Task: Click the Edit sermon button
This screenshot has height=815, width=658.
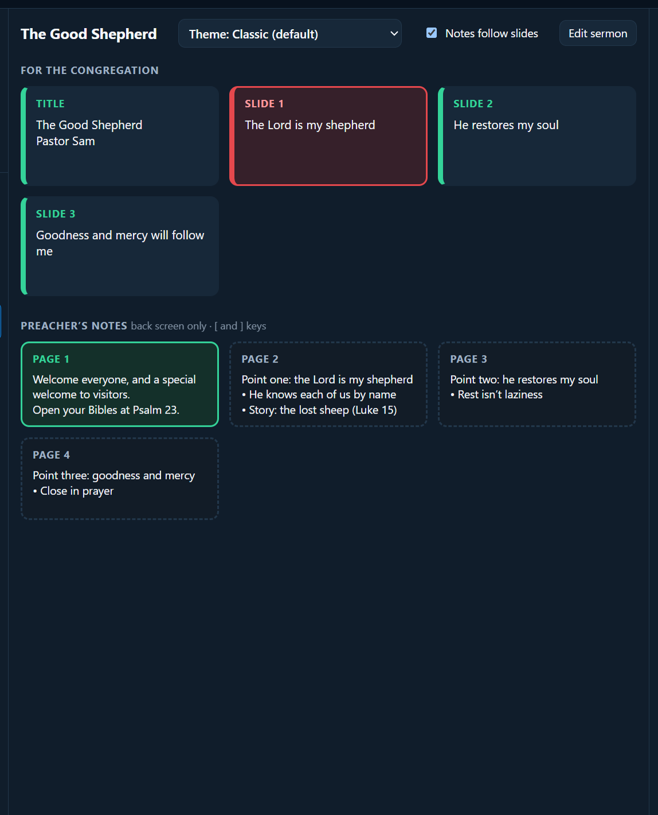Action: coord(598,33)
